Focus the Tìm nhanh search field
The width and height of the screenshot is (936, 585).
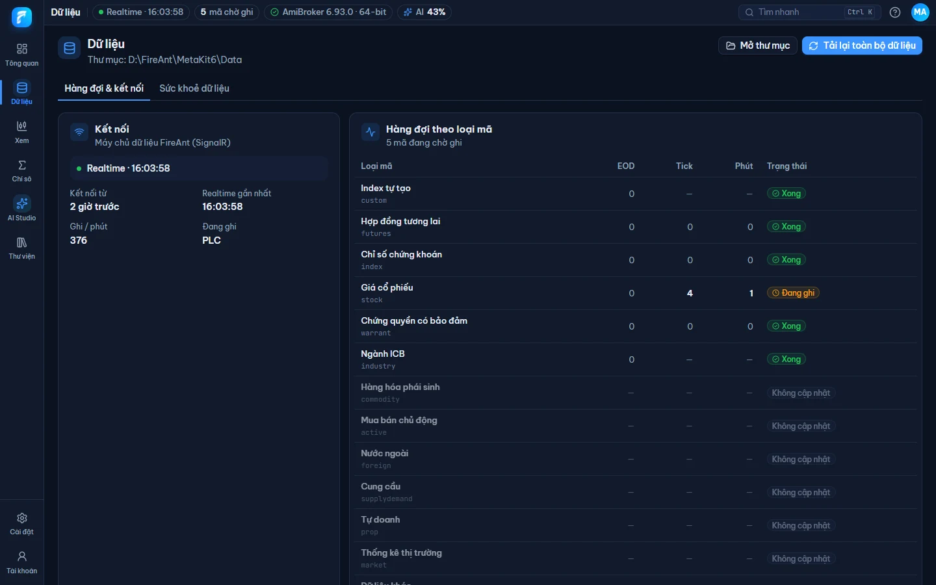pos(810,12)
